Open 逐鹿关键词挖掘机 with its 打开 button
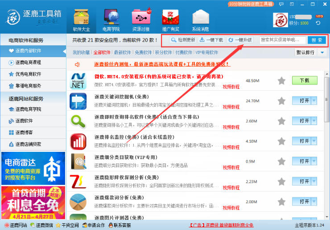Viewport: 330px width, 230px height. (302, 100)
